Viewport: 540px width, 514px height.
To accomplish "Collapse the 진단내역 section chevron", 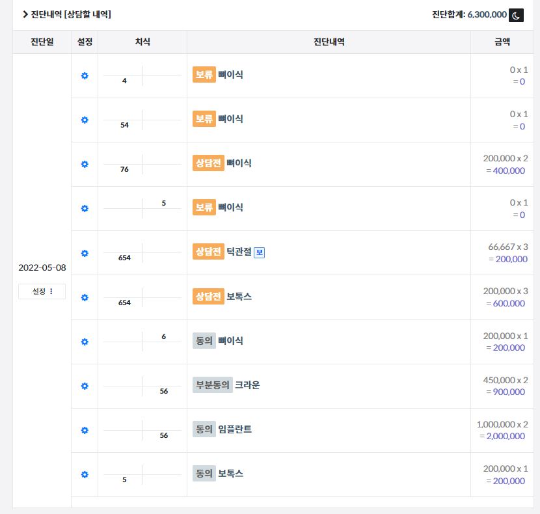I will point(25,14).
